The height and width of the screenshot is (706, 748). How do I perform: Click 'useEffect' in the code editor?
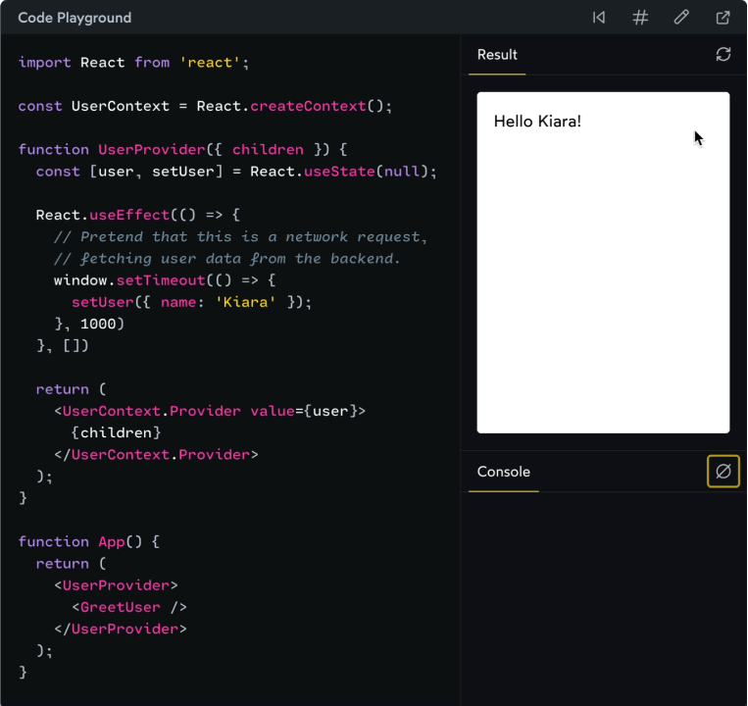(x=129, y=215)
